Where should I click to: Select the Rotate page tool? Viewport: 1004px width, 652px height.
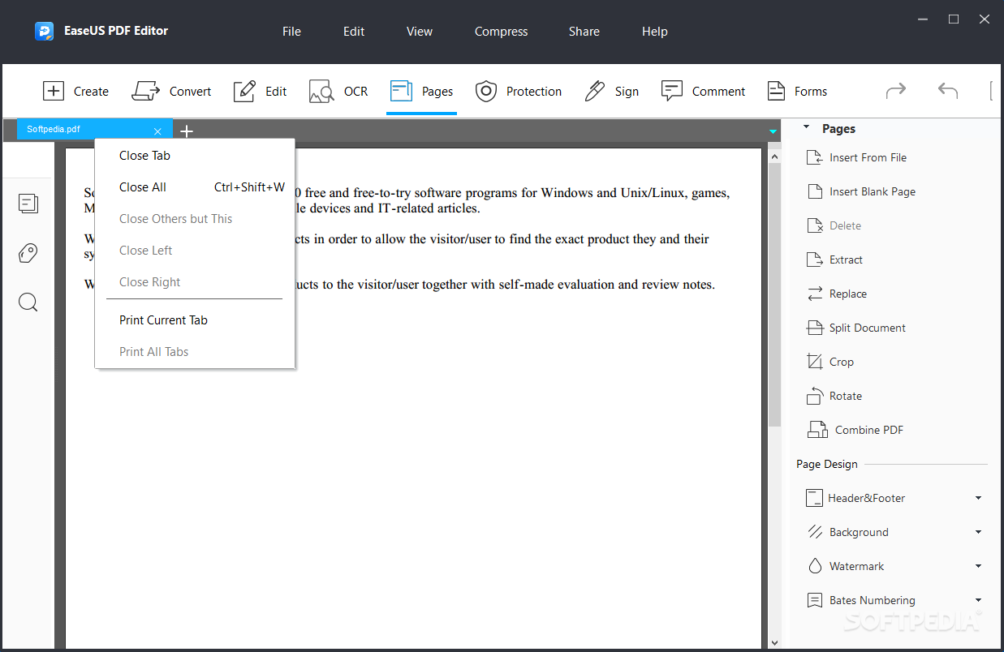pyautogui.click(x=834, y=396)
